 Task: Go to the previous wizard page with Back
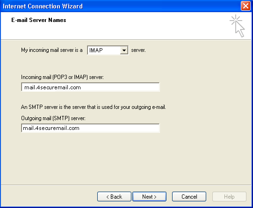click(114, 197)
